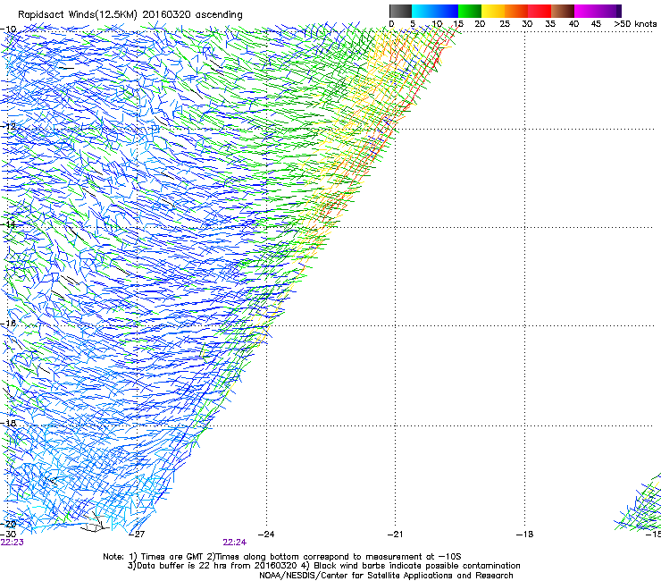Click the brown 35–40 knots legend swatch
Image resolution: width=661 pixels, height=581 pixels.
pyautogui.click(x=563, y=11)
